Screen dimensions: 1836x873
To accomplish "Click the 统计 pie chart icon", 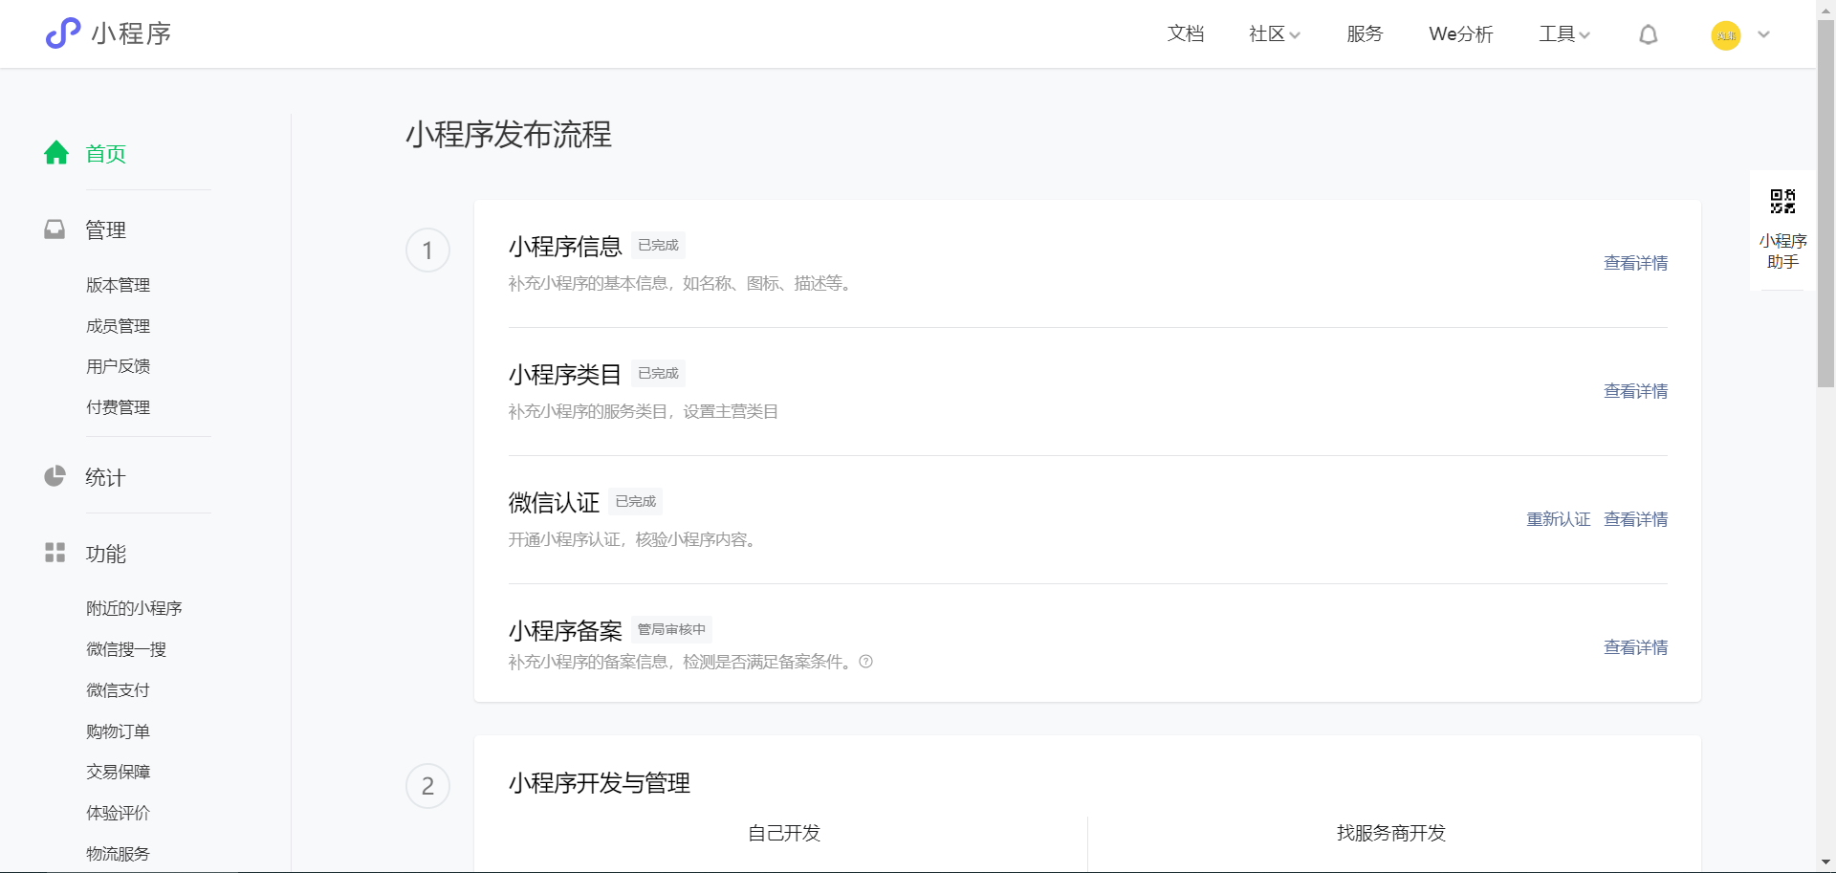I will coord(55,476).
